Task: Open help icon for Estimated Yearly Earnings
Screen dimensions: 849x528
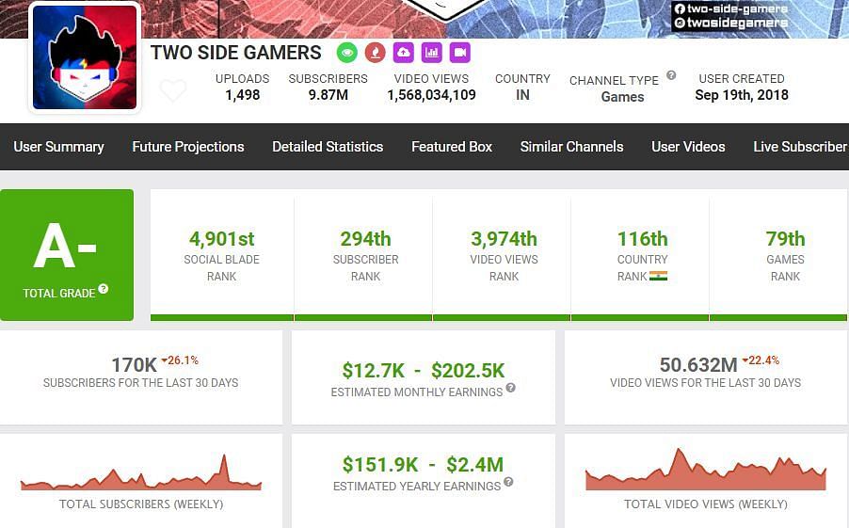Action: click(x=508, y=482)
